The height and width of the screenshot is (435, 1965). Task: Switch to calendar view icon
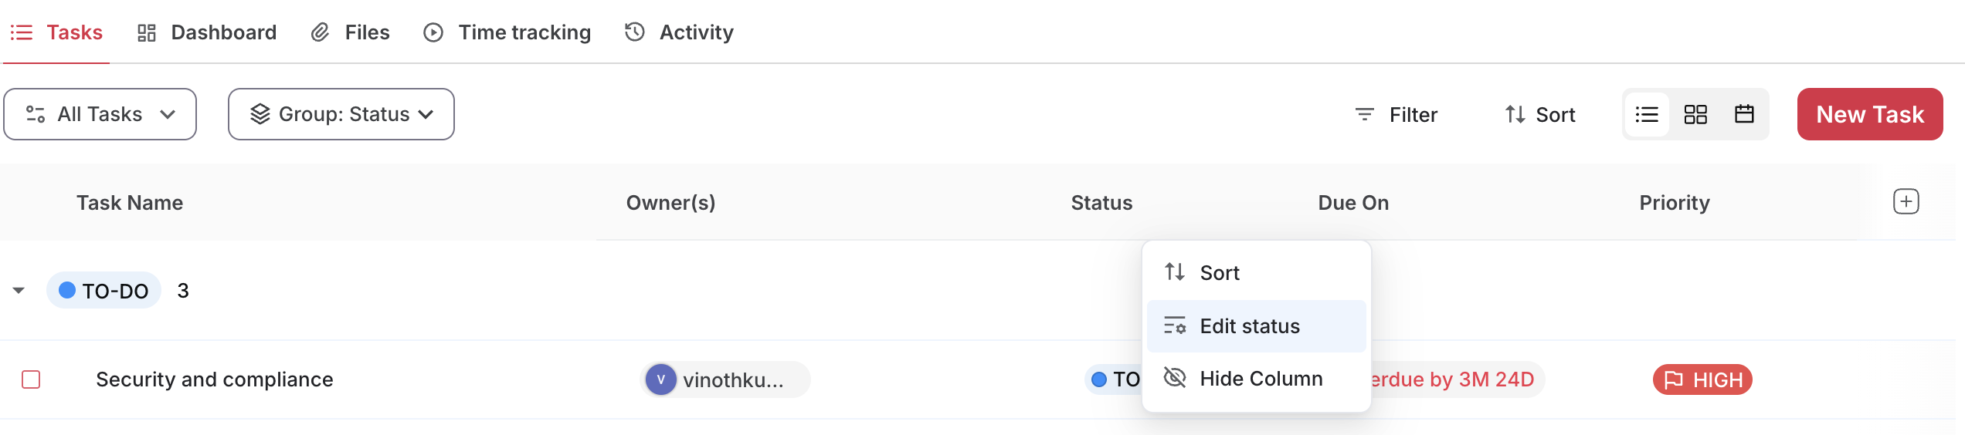click(x=1744, y=114)
